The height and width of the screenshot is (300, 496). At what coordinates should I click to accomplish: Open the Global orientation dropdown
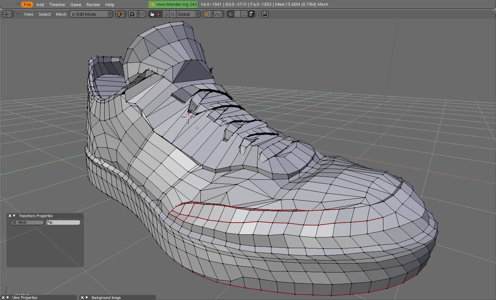pos(188,14)
